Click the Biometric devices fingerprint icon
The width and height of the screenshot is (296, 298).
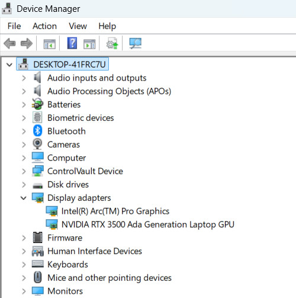point(37,117)
